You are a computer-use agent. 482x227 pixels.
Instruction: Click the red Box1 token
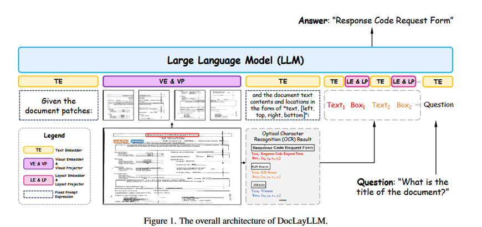point(358,105)
